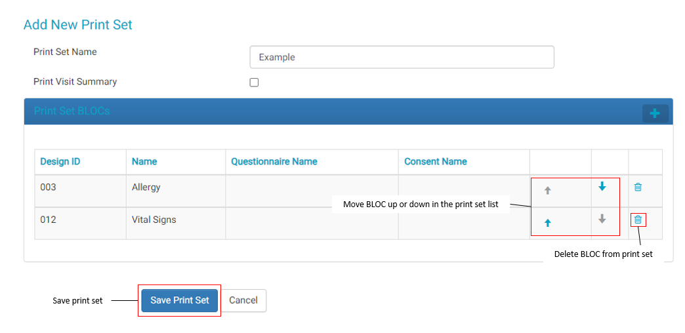685x333 pixels.
Task: Click the Name column header
Action: tap(144, 161)
